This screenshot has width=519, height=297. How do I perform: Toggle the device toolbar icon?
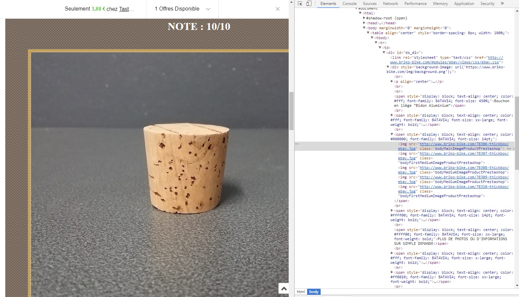click(x=309, y=4)
